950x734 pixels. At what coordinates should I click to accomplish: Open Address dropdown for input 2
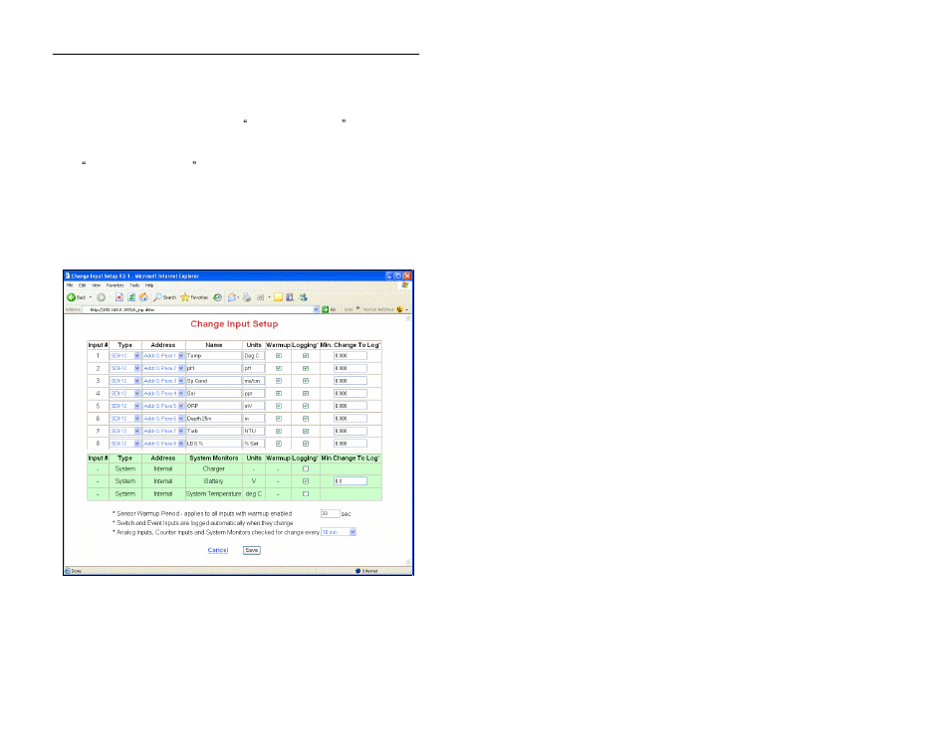[x=163, y=369]
